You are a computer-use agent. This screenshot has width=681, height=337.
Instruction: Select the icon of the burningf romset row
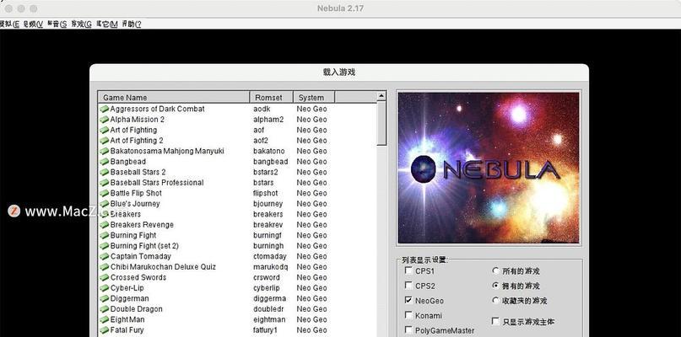coord(105,235)
